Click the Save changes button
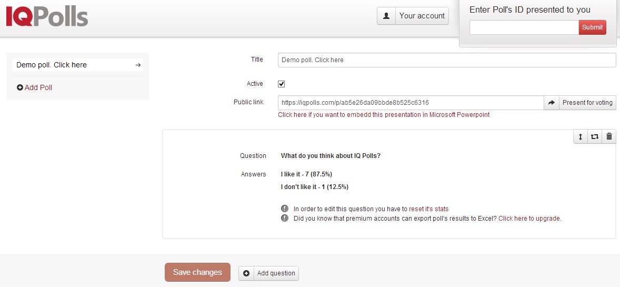This screenshot has width=620, height=287. pos(197,272)
